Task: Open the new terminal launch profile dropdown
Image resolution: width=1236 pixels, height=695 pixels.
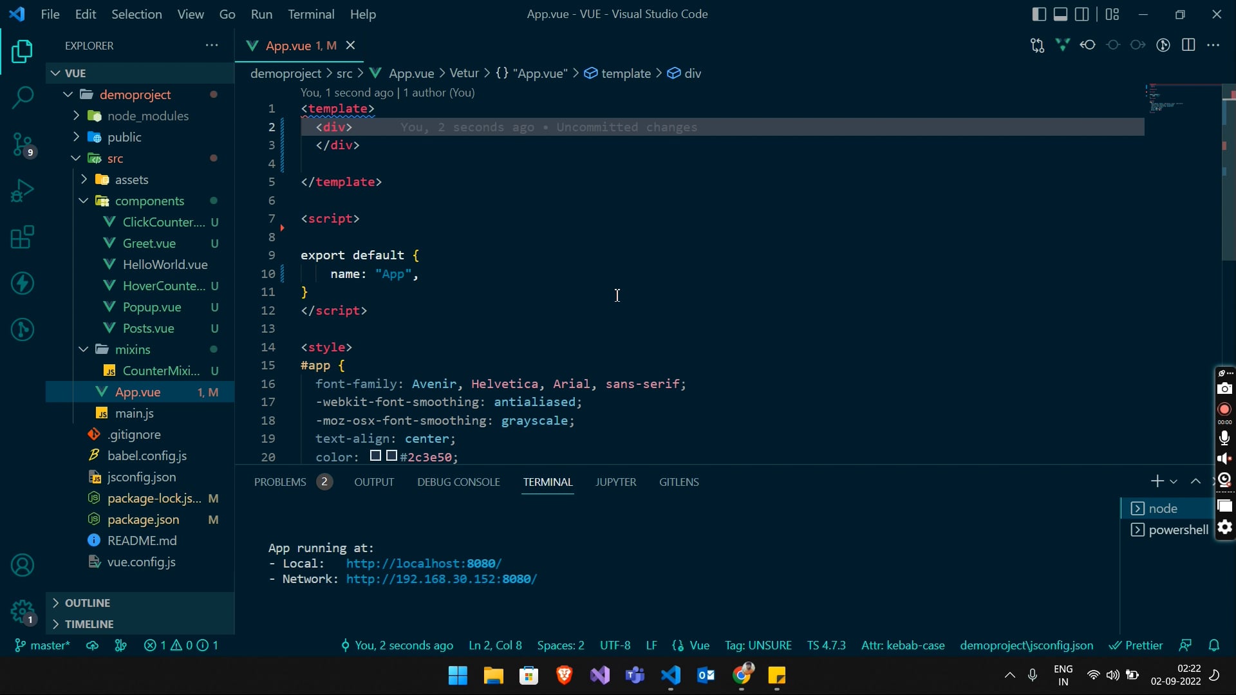Action: click(1174, 481)
